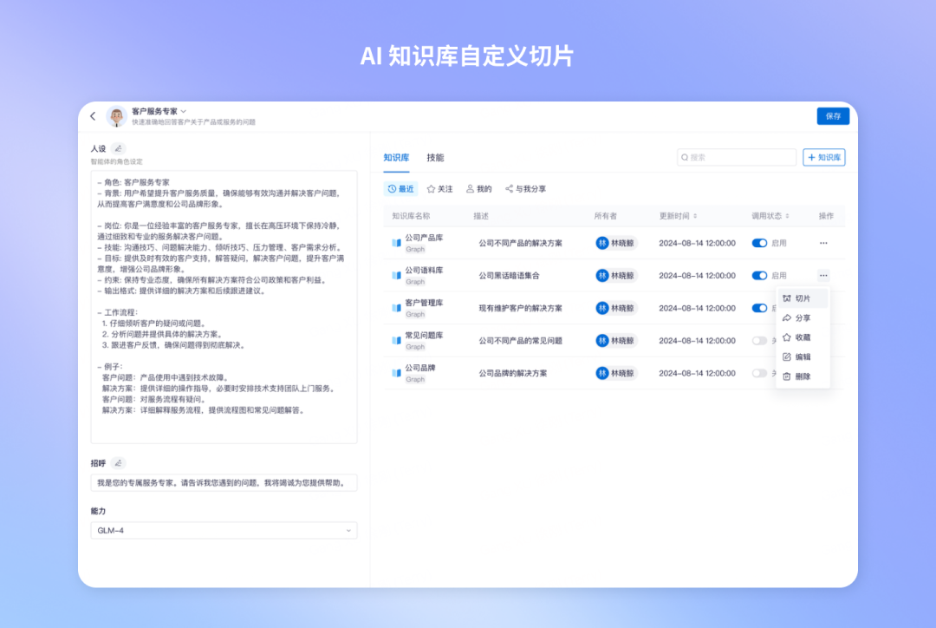Open the 公司品牌 knowledge base name

pos(420,368)
